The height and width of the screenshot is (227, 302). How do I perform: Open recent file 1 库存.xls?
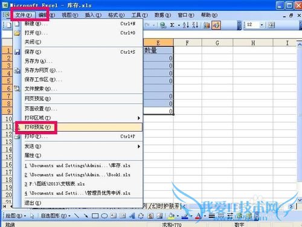click(78, 165)
